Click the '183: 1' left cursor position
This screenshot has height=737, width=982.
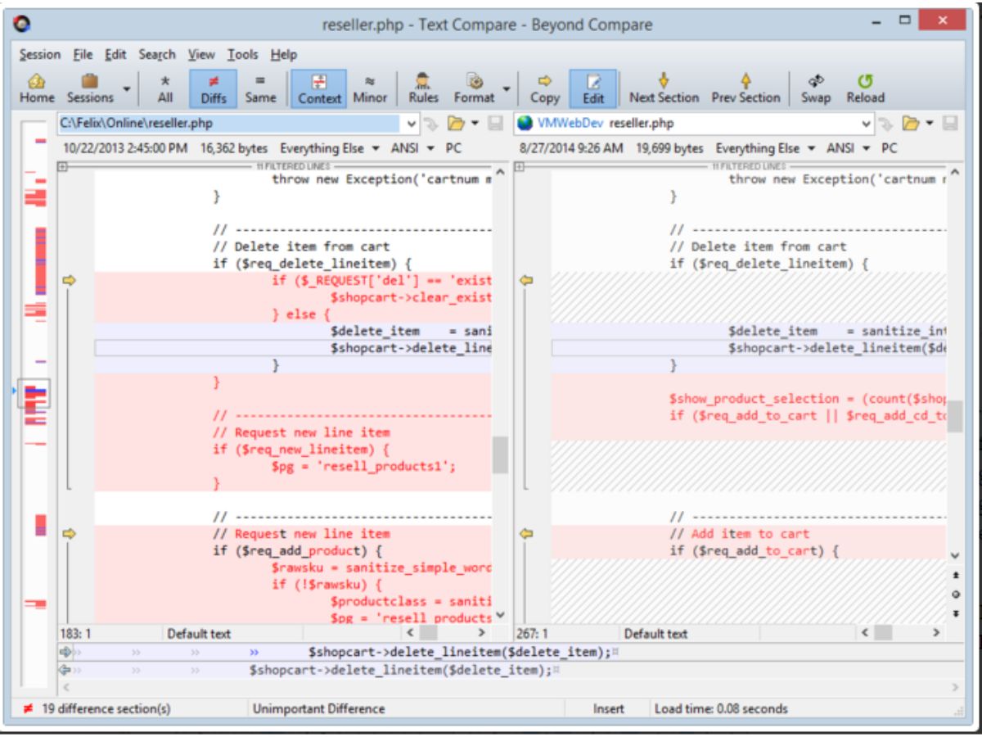click(x=75, y=633)
